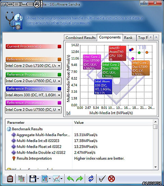Click the orange data point on chart

click(x=147, y=52)
